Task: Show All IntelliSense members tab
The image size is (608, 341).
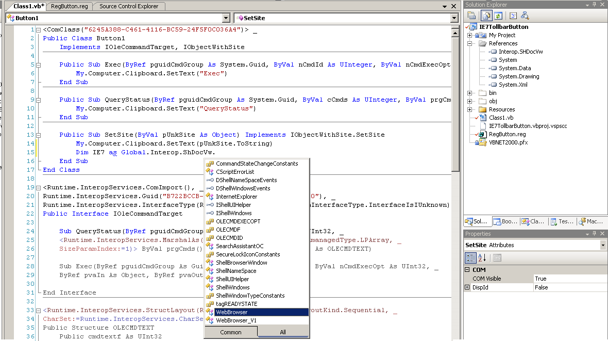Action: coord(283,332)
